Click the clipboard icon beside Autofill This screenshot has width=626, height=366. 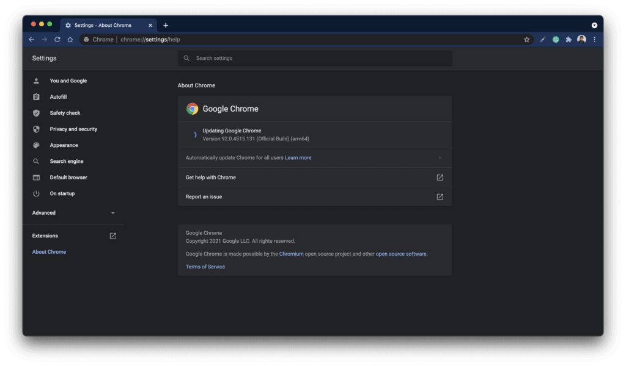(36, 97)
